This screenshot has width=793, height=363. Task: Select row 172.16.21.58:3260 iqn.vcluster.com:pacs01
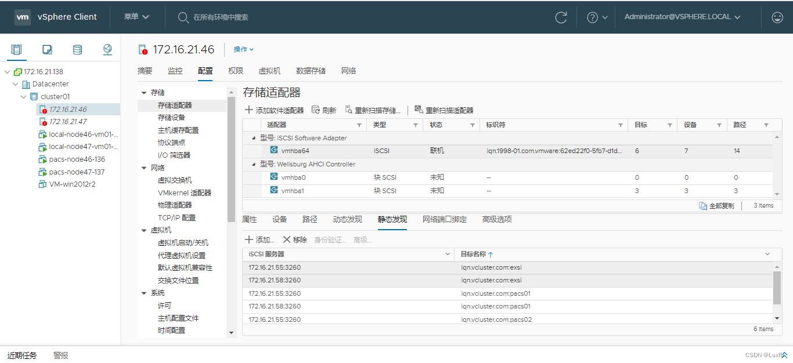click(508, 306)
